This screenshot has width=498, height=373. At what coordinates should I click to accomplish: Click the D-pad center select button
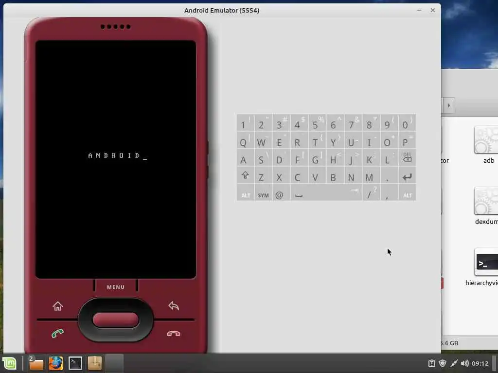[x=116, y=320]
